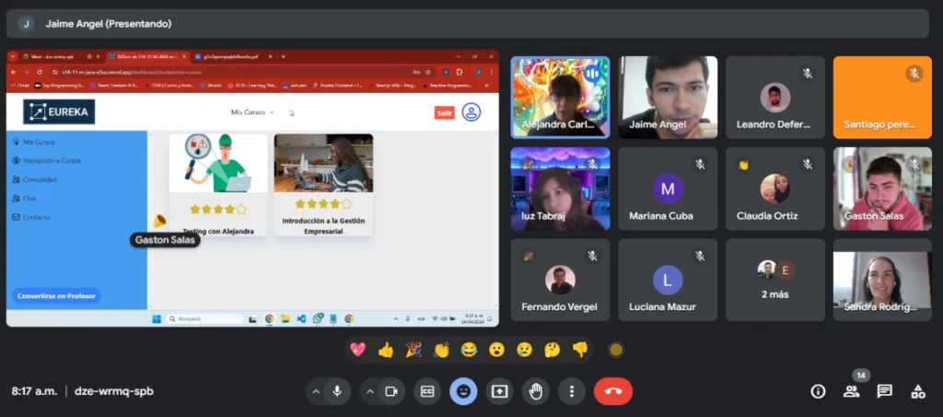Click the red leave call button
This screenshot has width=943, height=417.
point(612,391)
